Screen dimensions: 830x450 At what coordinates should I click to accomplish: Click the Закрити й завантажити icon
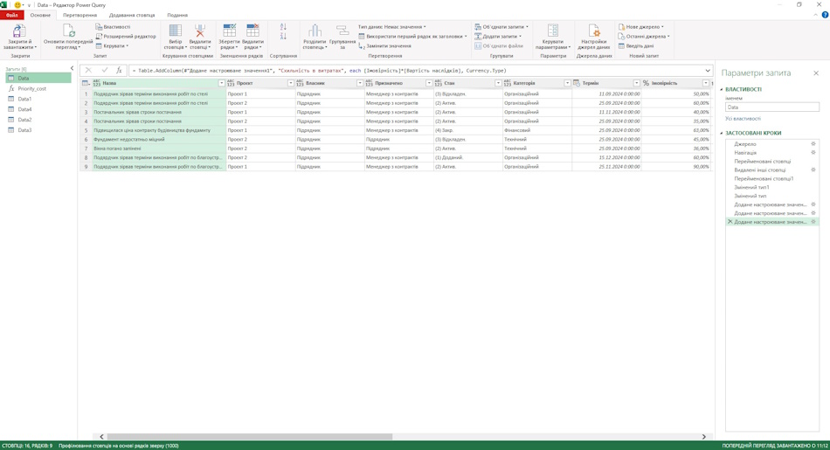19,31
